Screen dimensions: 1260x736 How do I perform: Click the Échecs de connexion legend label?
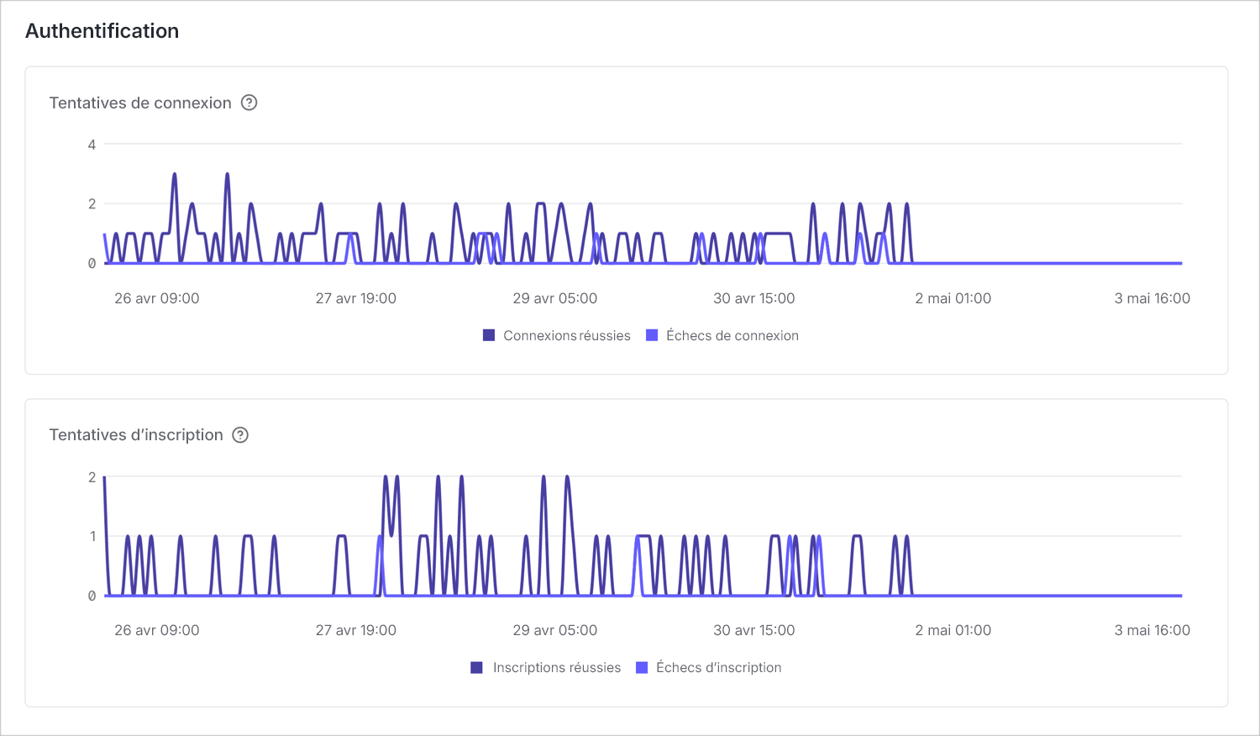[x=732, y=335]
